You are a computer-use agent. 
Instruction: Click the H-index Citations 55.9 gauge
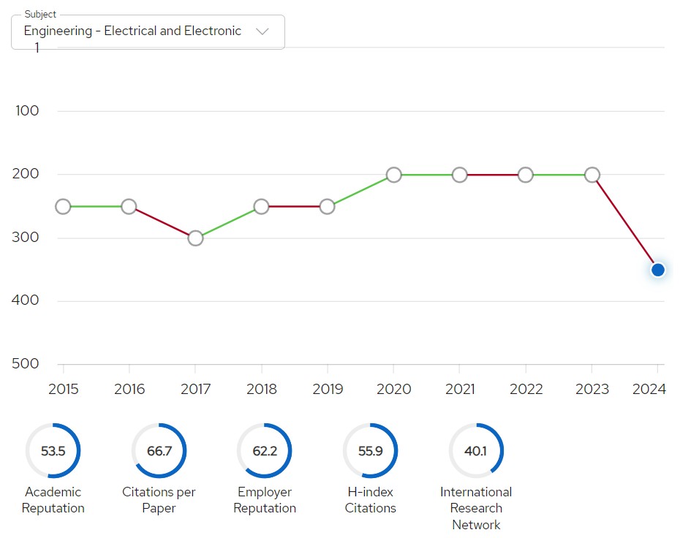pyautogui.click(x=371, y=451)
